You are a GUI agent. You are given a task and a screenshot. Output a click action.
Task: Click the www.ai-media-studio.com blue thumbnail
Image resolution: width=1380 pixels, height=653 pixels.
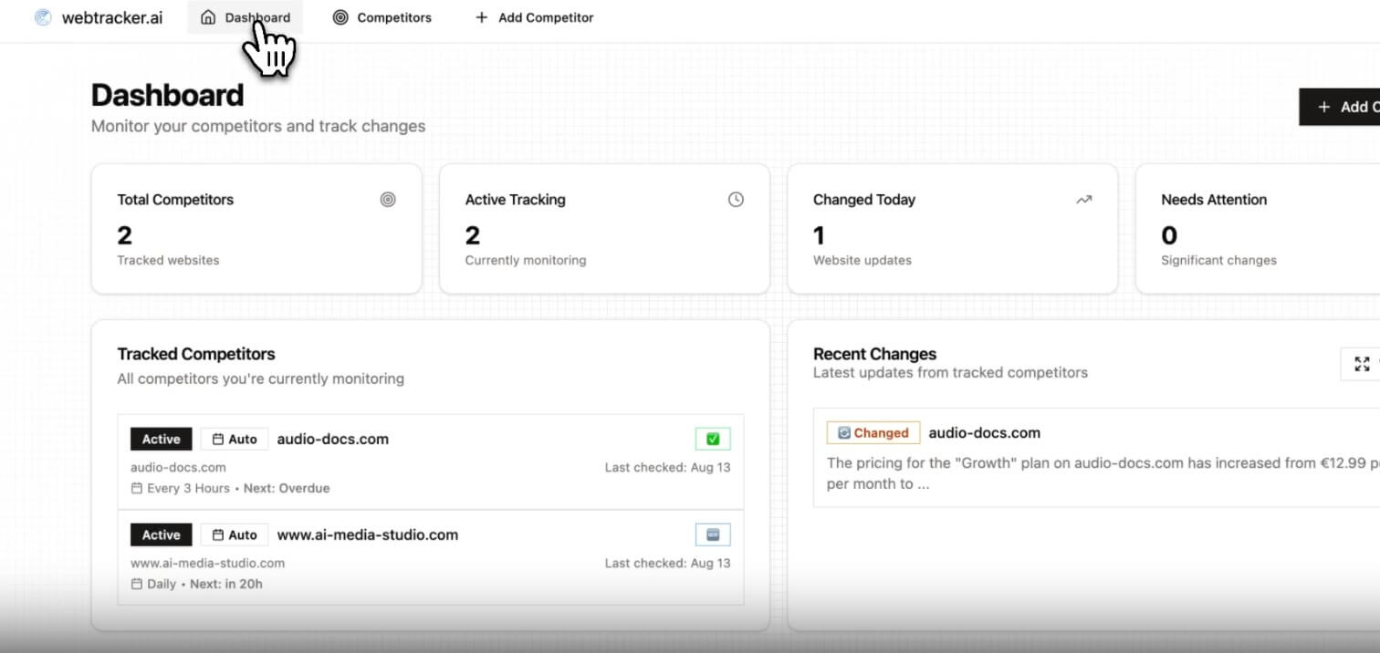[713, 534]
